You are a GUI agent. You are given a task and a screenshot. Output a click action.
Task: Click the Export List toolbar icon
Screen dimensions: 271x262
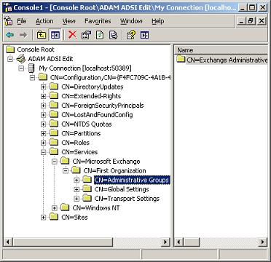113,35
